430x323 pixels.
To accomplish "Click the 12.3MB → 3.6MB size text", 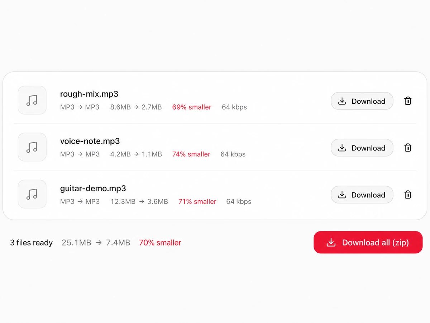I will pyautogui.click(x=139, y=201).
